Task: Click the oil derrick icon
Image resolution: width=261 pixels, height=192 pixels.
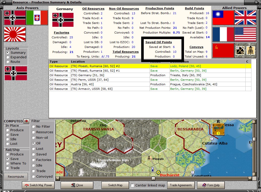Action: point(251,50)
